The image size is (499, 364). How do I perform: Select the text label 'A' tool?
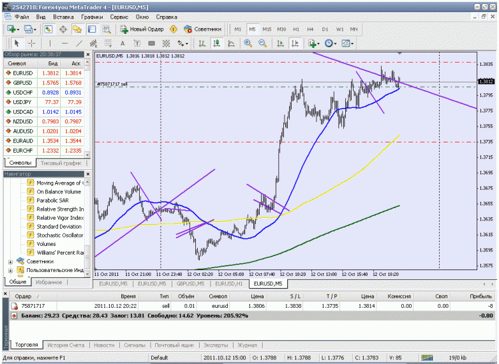122,43
